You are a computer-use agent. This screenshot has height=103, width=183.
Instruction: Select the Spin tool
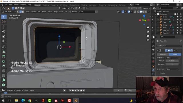[x=4, y=85]
